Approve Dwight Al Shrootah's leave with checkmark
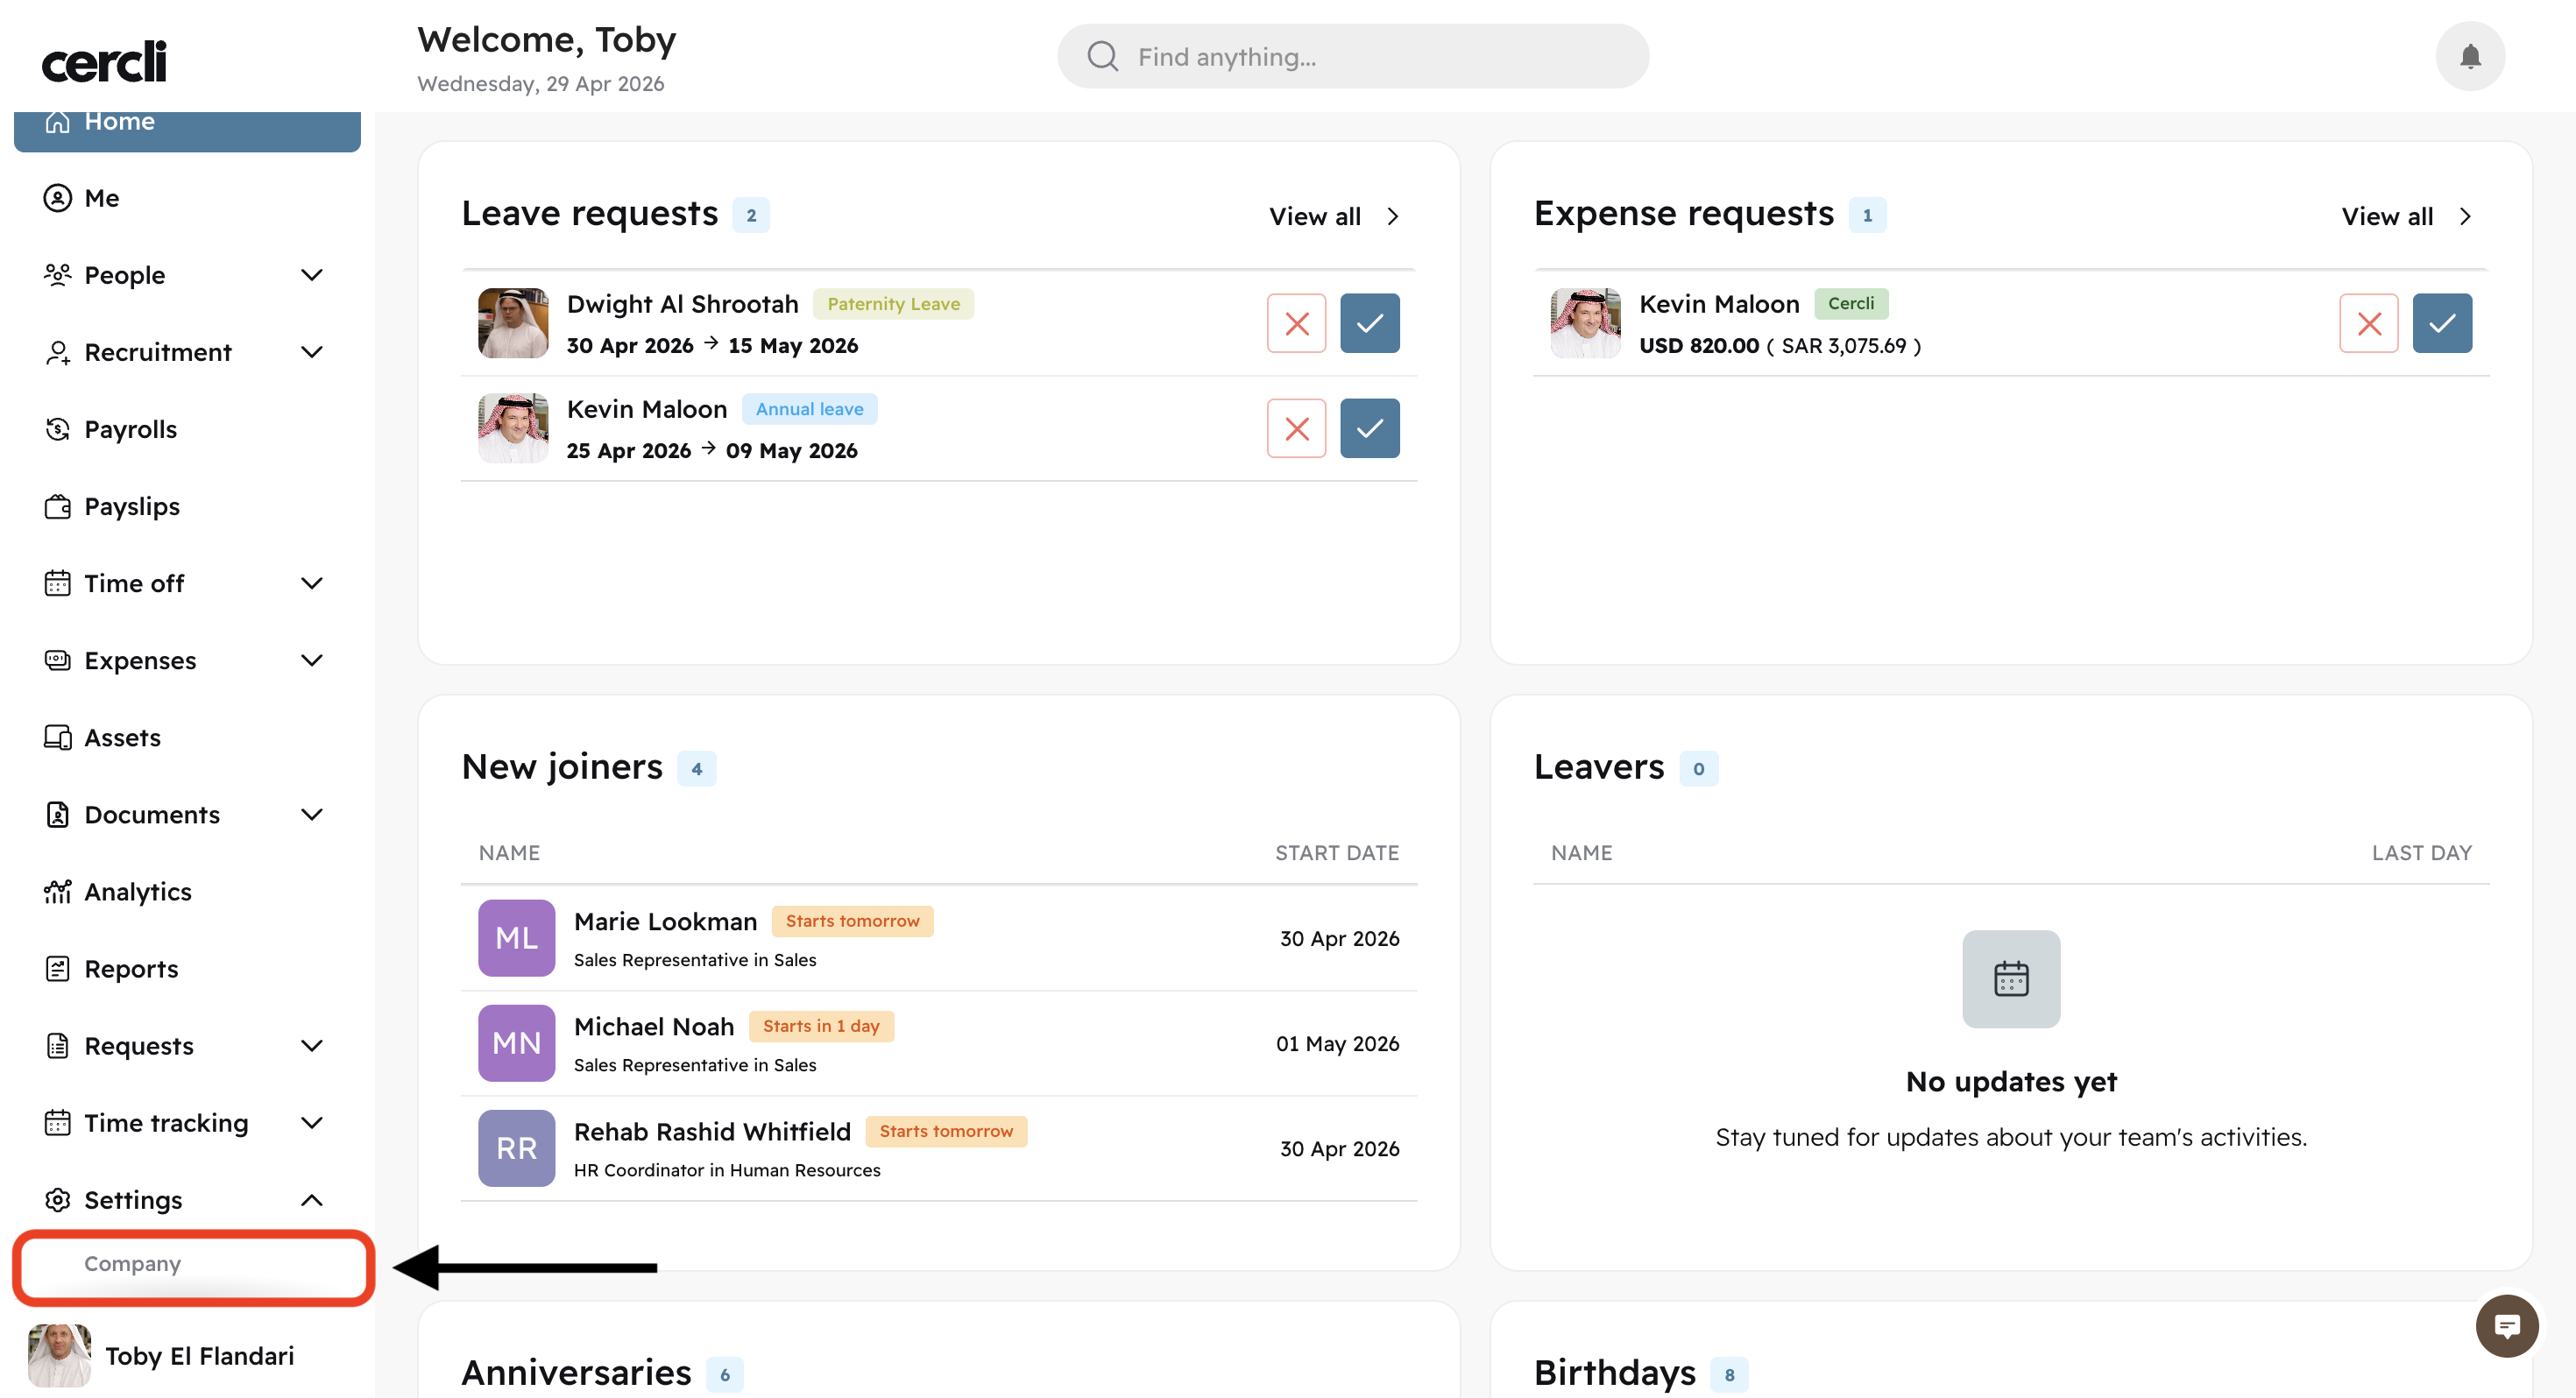Viewport: 2576px width, 1398px height. (1369, 323)
